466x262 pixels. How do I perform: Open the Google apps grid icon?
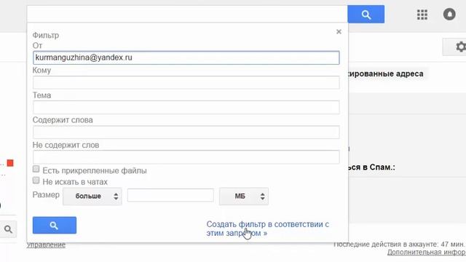(422, 15)
